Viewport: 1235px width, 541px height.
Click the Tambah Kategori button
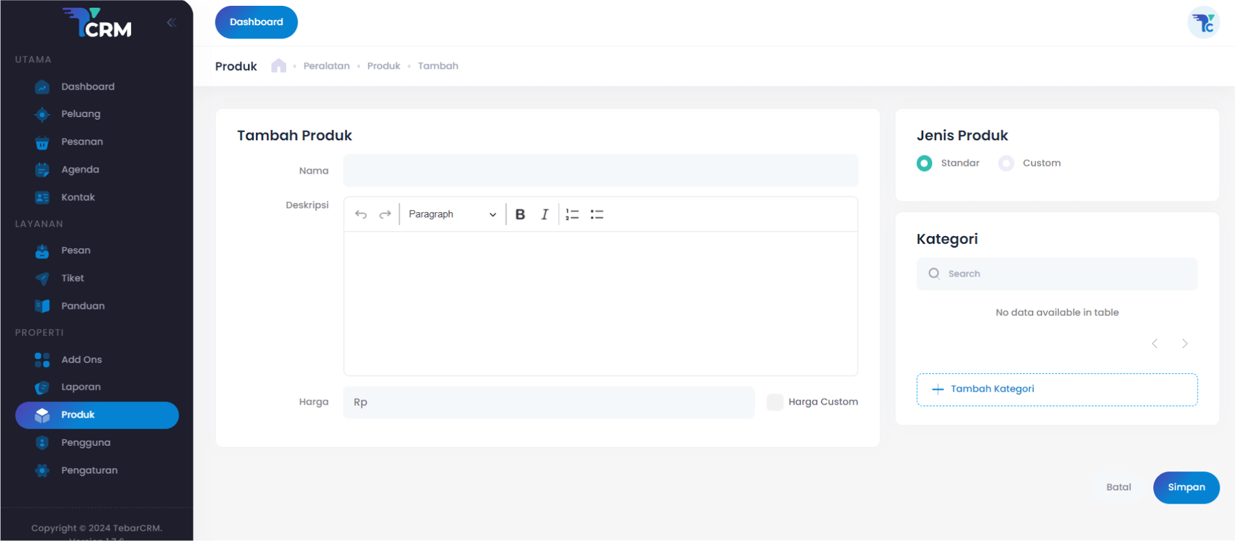1056,389
